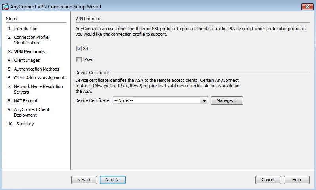The image size is (316, 190).
Task: Select Authentication Methods step
Action: tap(36, 69)
